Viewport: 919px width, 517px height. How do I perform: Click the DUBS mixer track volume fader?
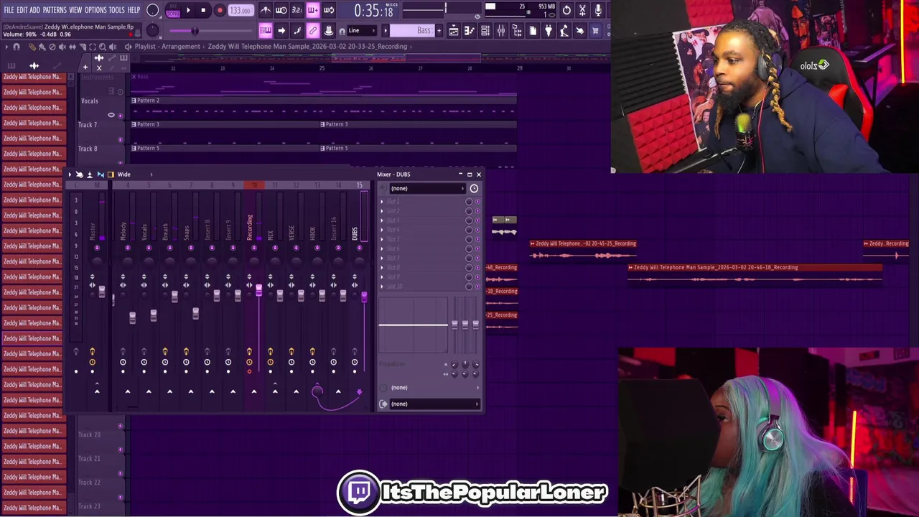tap(364, 297)
